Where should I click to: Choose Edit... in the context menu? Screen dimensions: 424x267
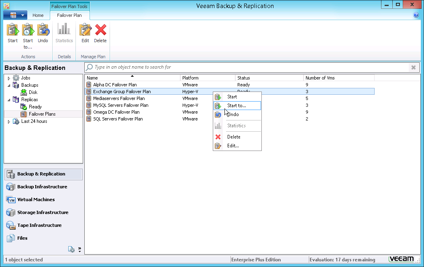pos(237,145)
